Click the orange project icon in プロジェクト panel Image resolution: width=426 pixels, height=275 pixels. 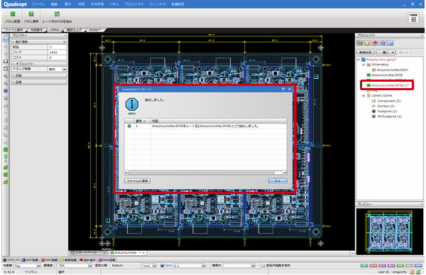[360, 43]
